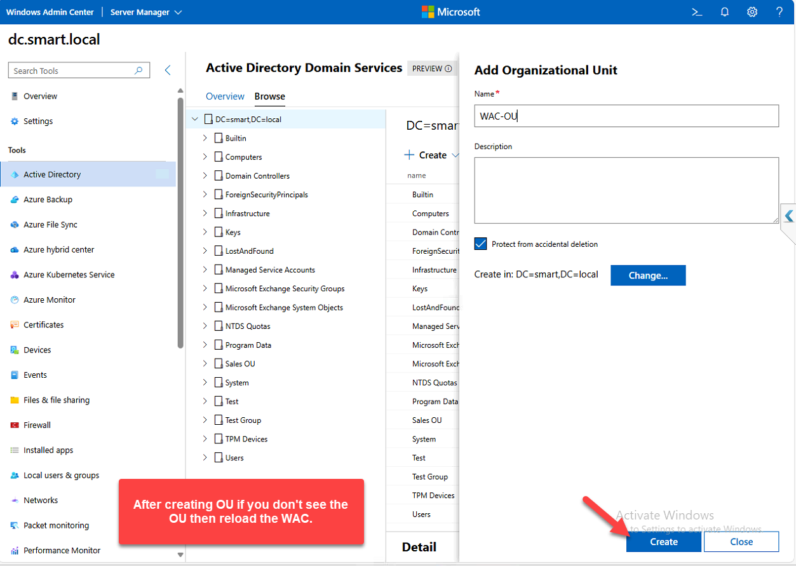Expand the Computers tree node
This screenshot has width=796, height=566.
tap(205, 156)
